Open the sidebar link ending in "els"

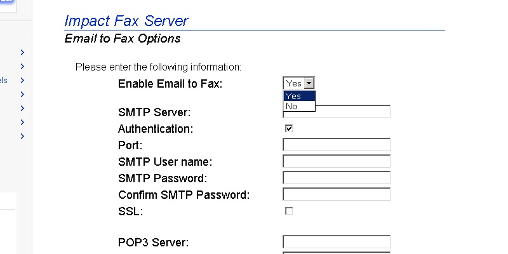tap(4, 81)
